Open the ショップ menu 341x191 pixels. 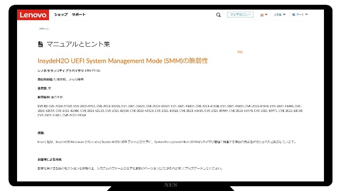(x=61, y=14)
